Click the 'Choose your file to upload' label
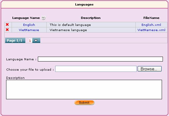Viewport: 169px width, 116px height. [30, 70]
